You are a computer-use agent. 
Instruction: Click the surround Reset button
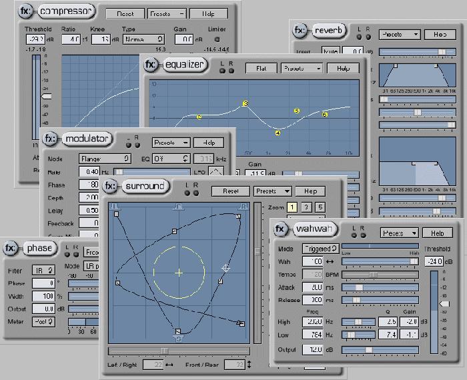[x=231, y=191]
